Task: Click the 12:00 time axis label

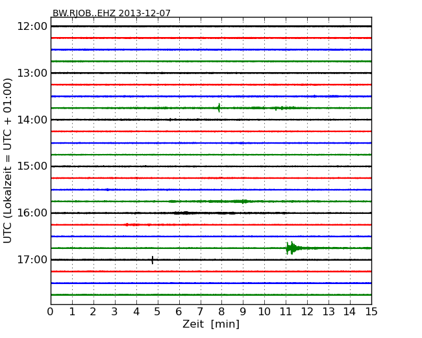Action: click(x=32, y=27)
